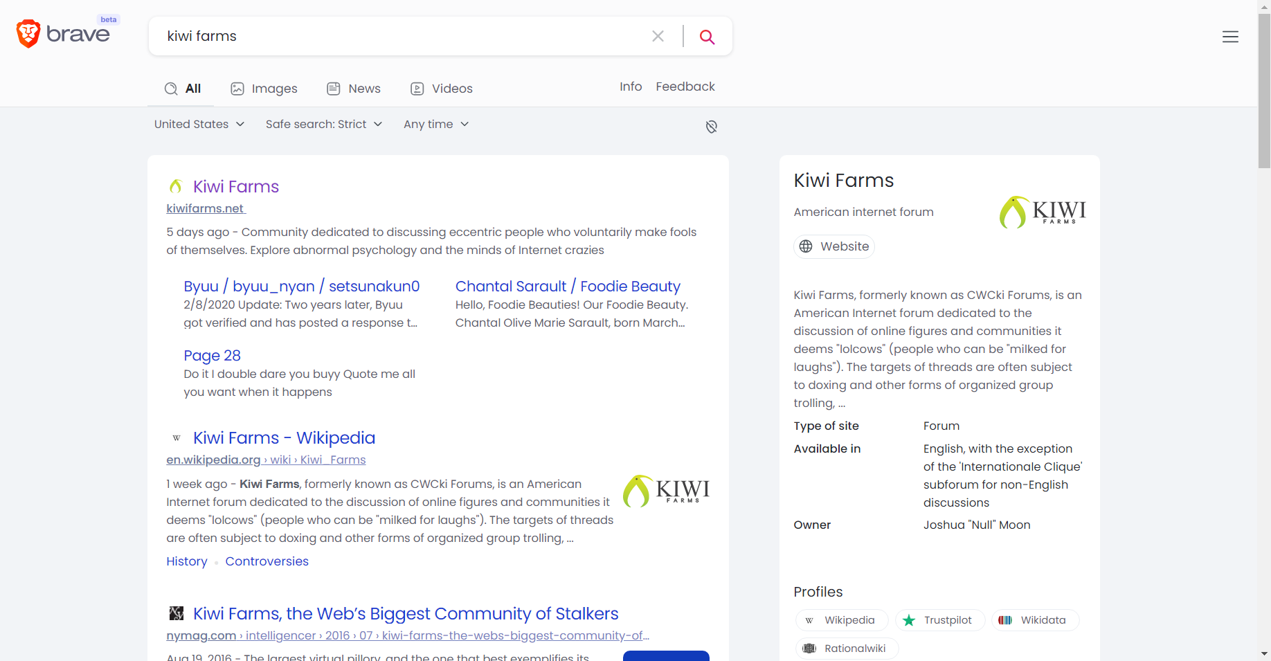Click the page vertical scrollbar thumb

[1264, 90]
